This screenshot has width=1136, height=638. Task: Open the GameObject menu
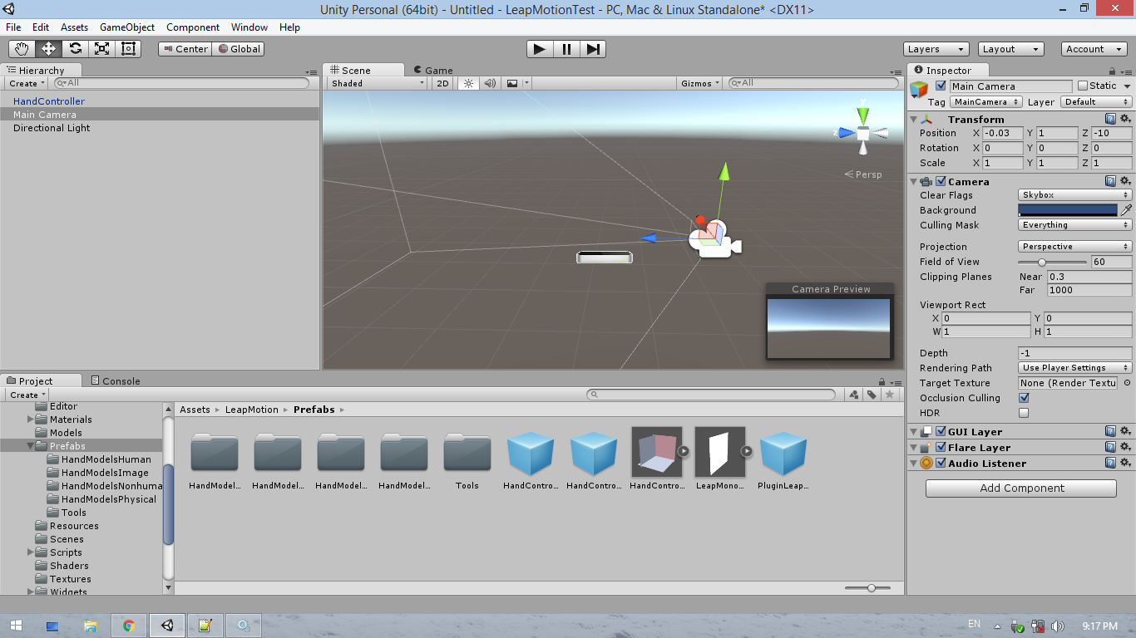[127, 27]
